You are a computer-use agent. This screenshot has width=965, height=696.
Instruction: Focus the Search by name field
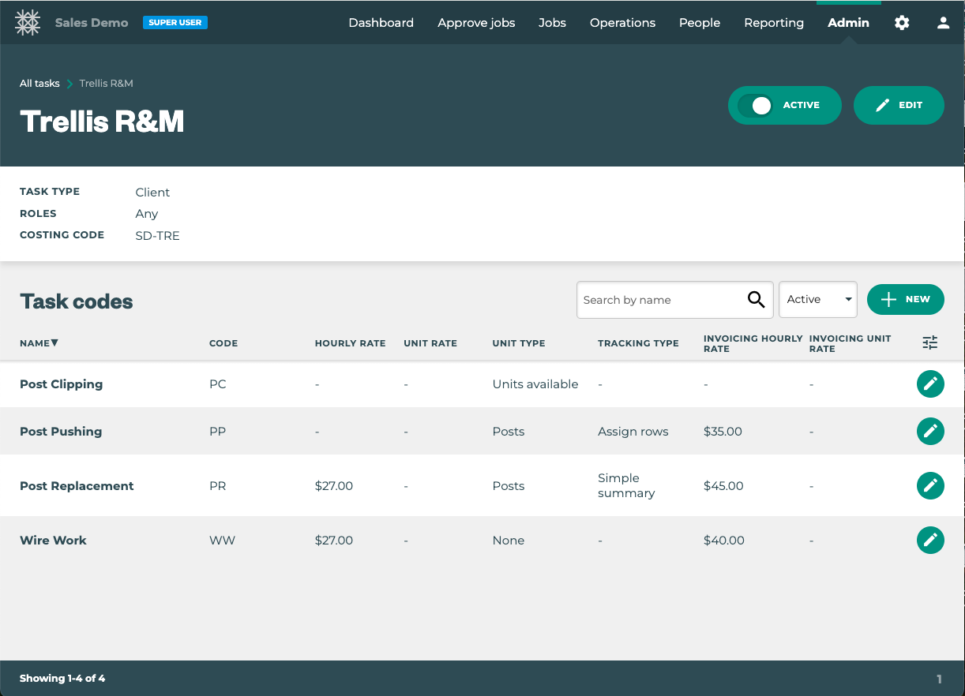(659, 300)
